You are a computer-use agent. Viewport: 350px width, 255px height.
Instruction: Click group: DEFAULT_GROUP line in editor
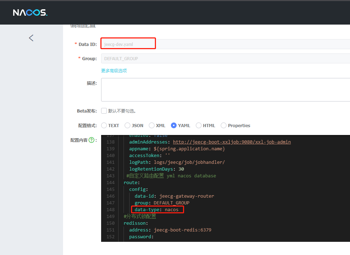[162, 203]
